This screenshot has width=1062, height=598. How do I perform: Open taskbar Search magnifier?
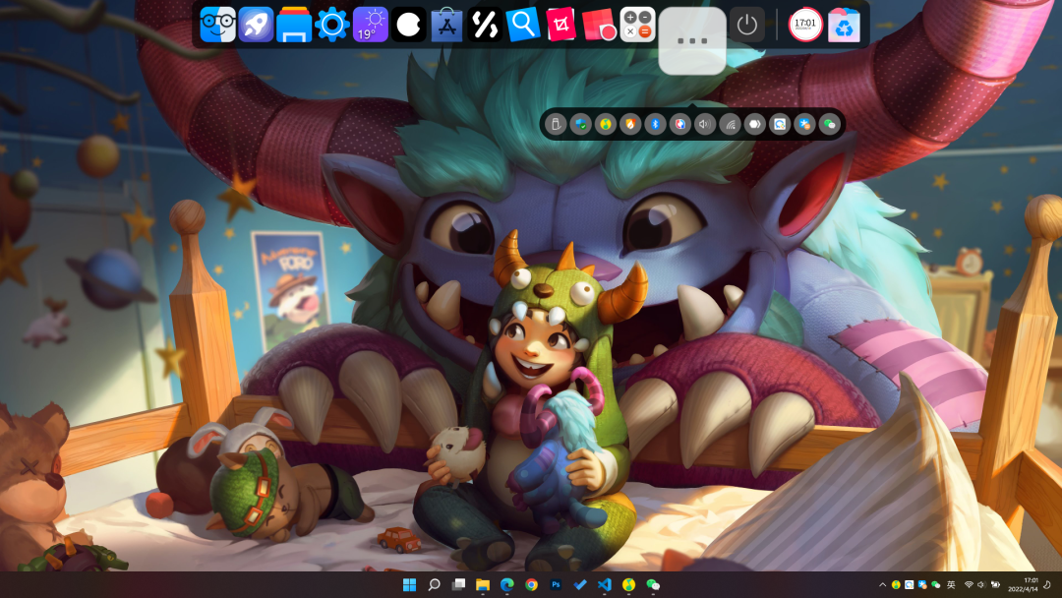click(435, 584)
